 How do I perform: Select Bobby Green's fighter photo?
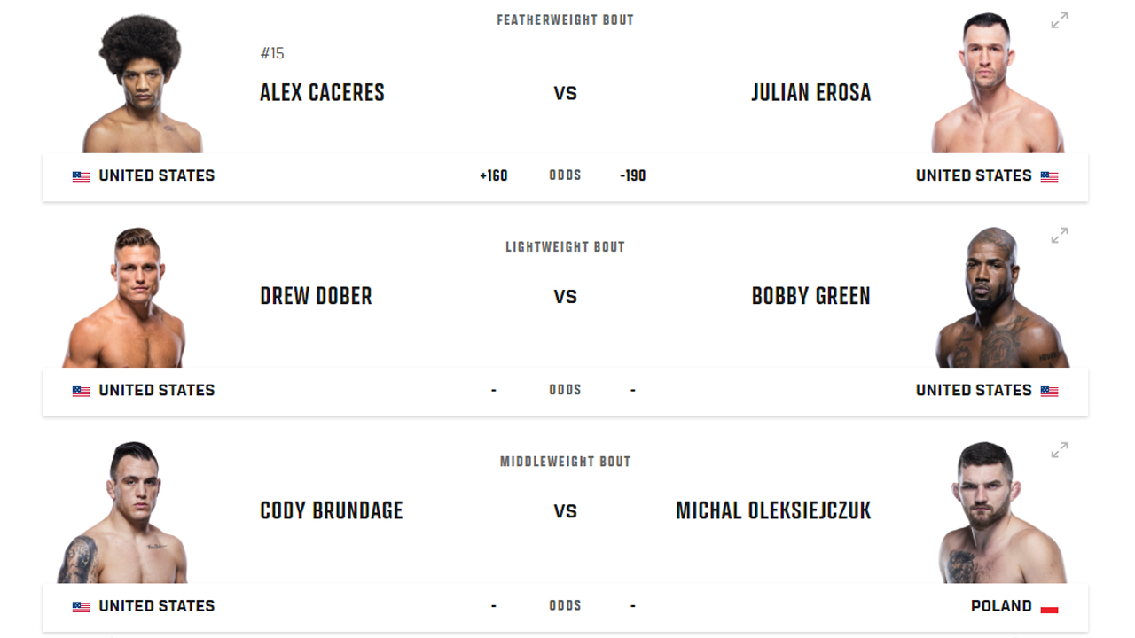click(1000, 300)
